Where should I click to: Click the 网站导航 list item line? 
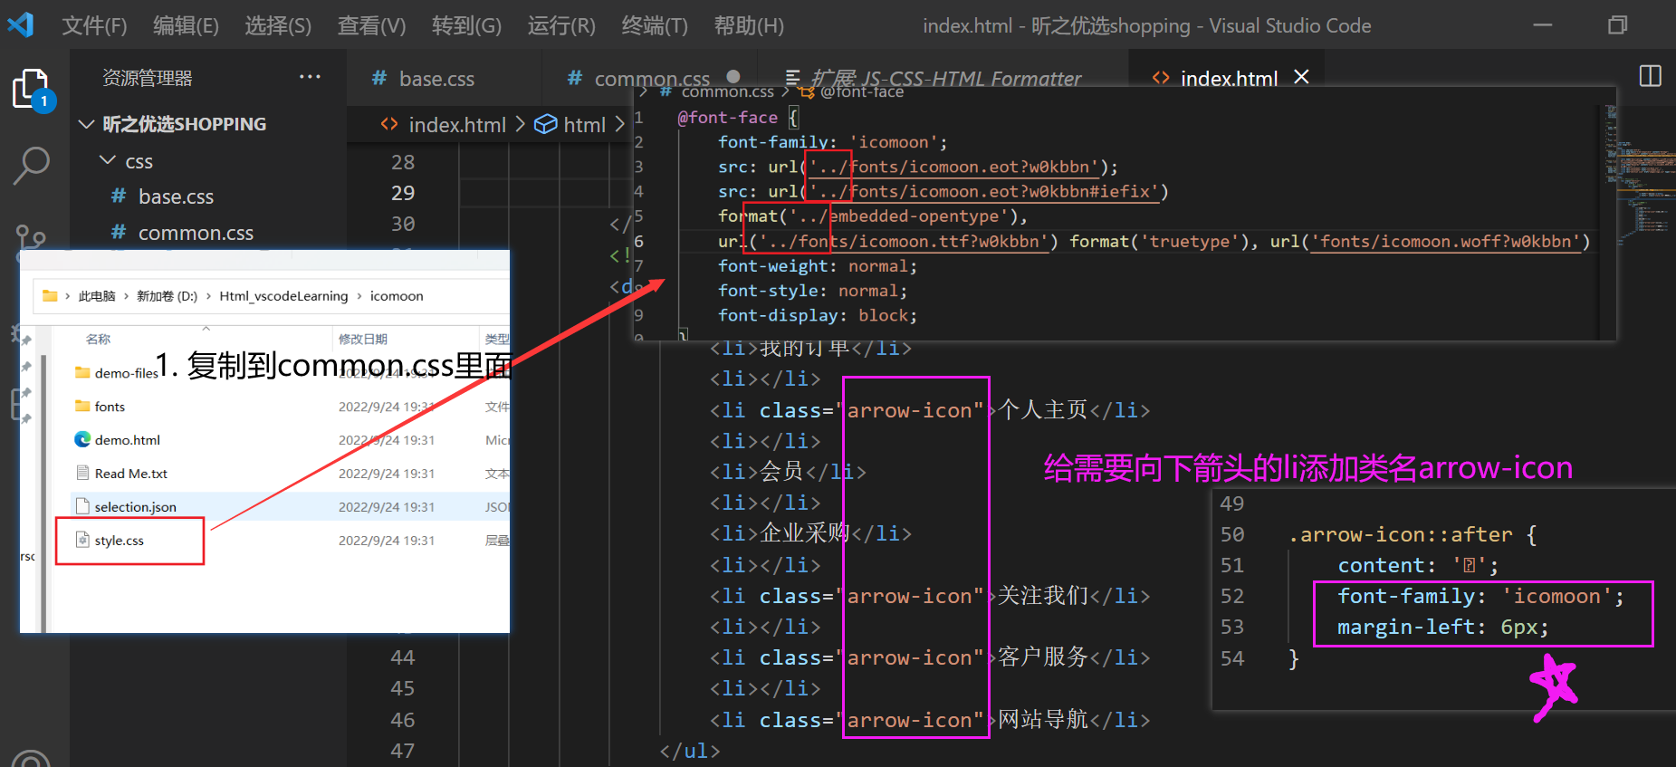(x=930, y=720)
